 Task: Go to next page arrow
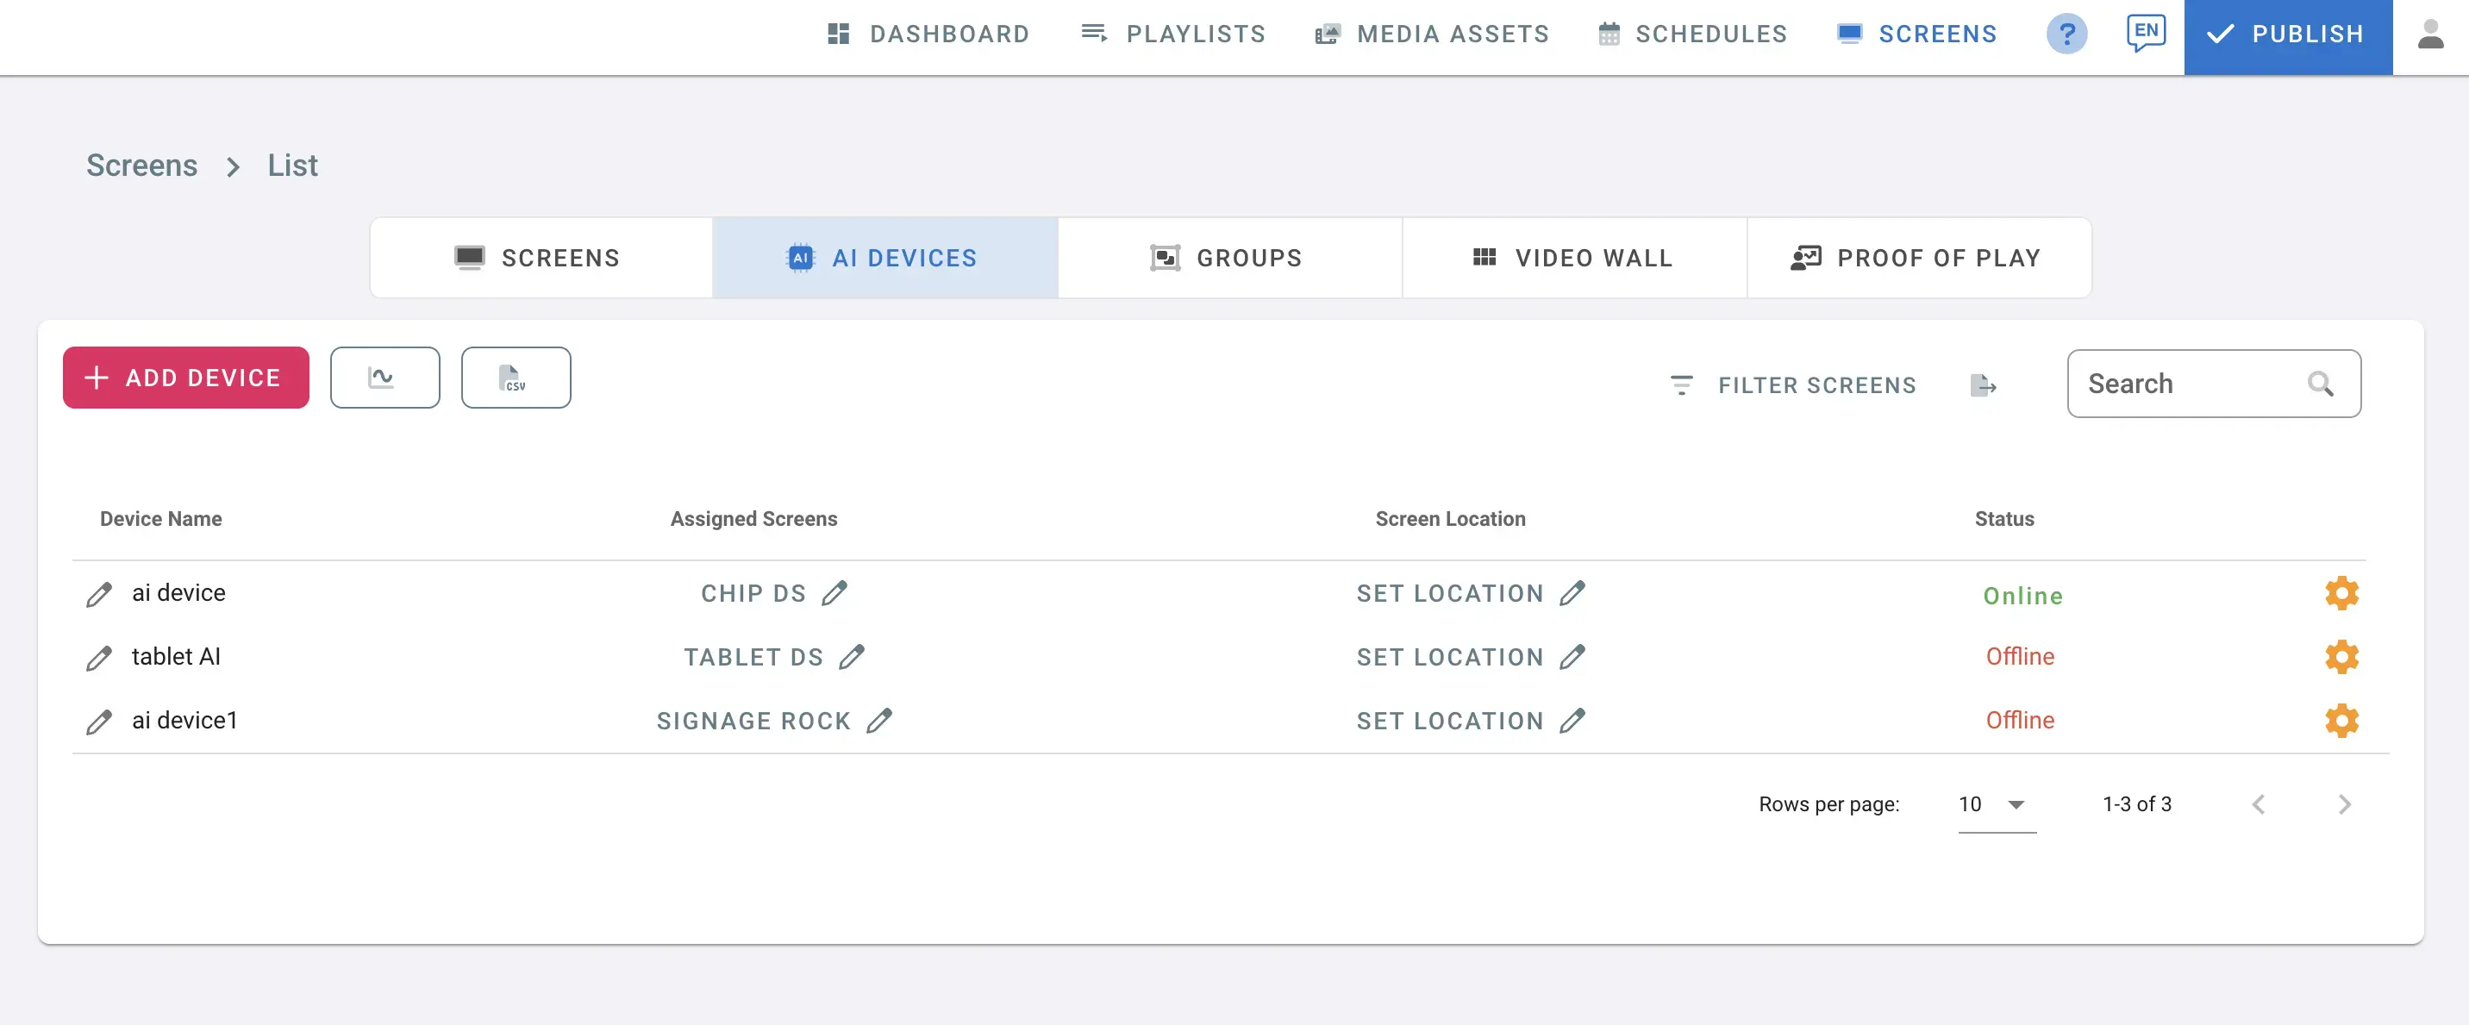[2343, 804]
